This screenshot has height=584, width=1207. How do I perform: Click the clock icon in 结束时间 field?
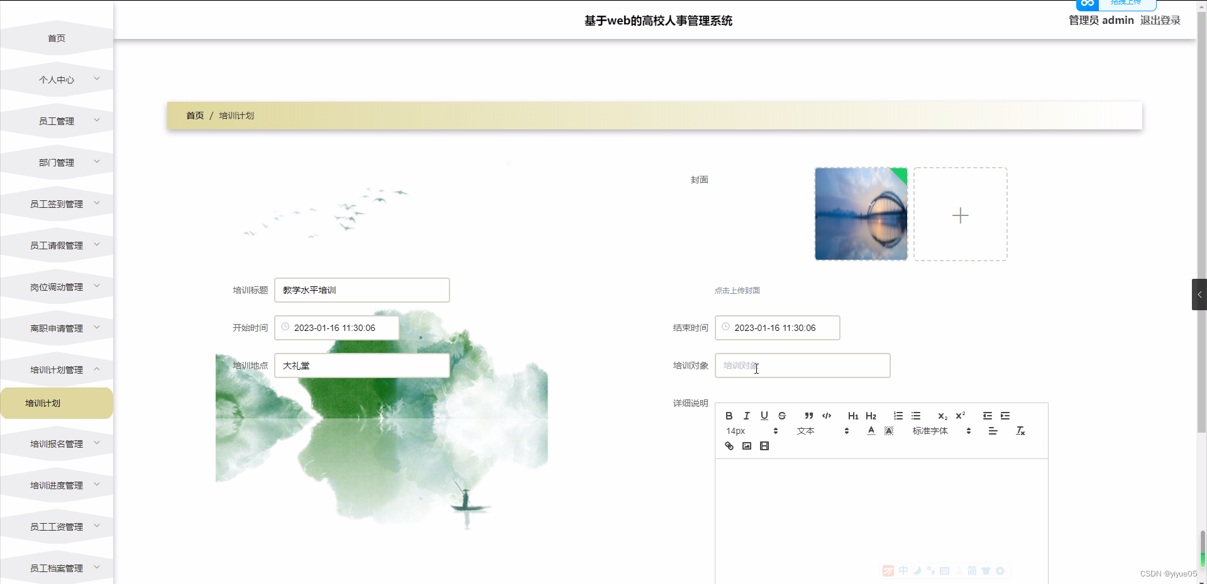[725, 327]
